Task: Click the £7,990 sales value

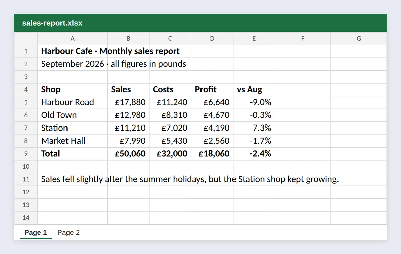Action: point(128,141)
